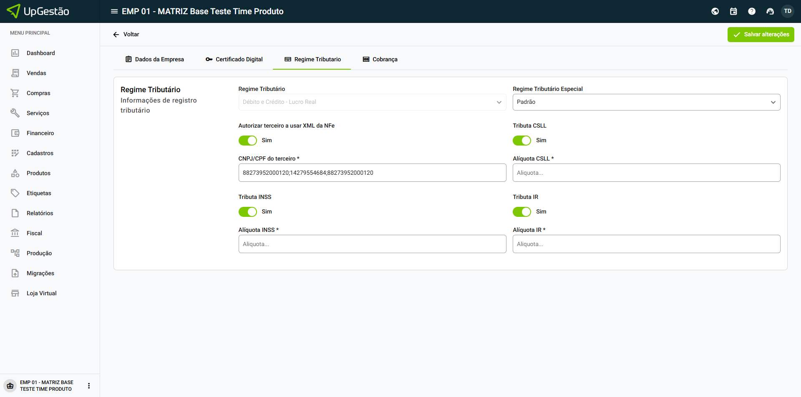Toggle the hamburger menu icon
The height and width of the screenshot is (397, 801).
click(114, 11)
